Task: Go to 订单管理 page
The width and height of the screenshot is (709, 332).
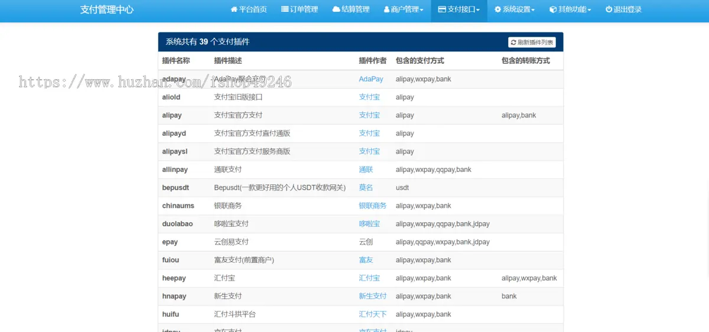Action: 300,9
